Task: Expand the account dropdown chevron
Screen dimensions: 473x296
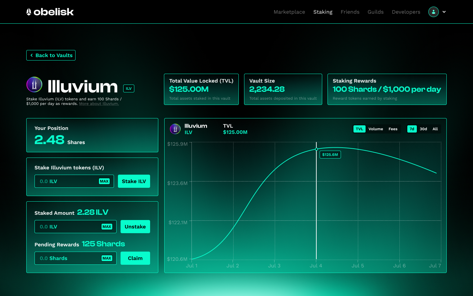Action: pos(444,12)
